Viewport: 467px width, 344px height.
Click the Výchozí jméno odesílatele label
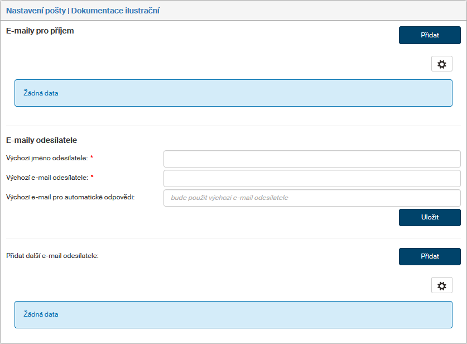[46, 158]
